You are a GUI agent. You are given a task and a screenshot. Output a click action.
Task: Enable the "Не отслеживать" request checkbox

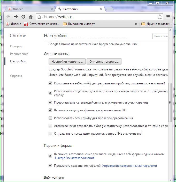point(50,134)
